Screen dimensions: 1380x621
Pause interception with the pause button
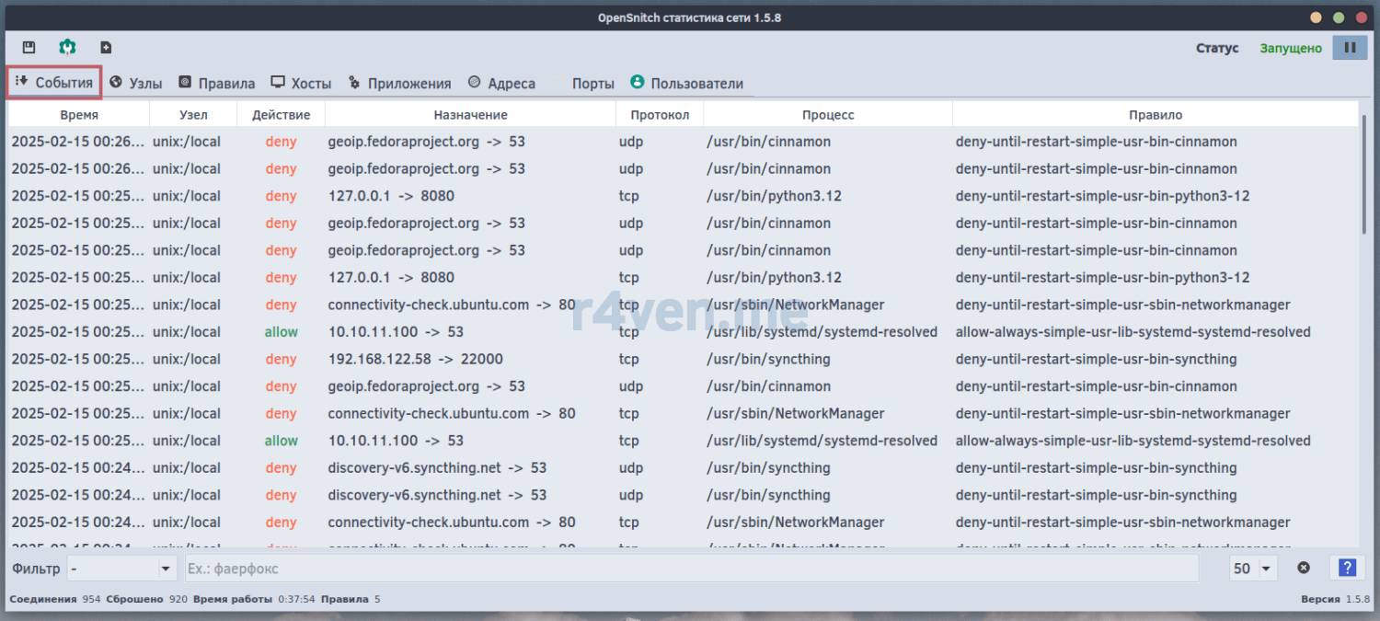1350,48
